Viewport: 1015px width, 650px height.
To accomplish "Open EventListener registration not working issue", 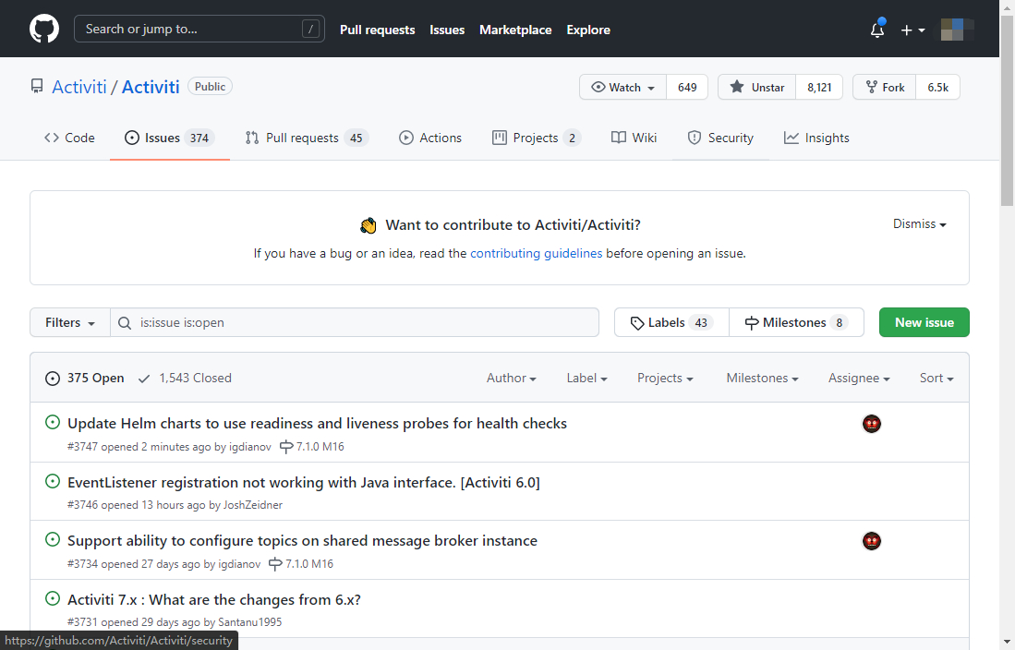I will coord(304,482).
